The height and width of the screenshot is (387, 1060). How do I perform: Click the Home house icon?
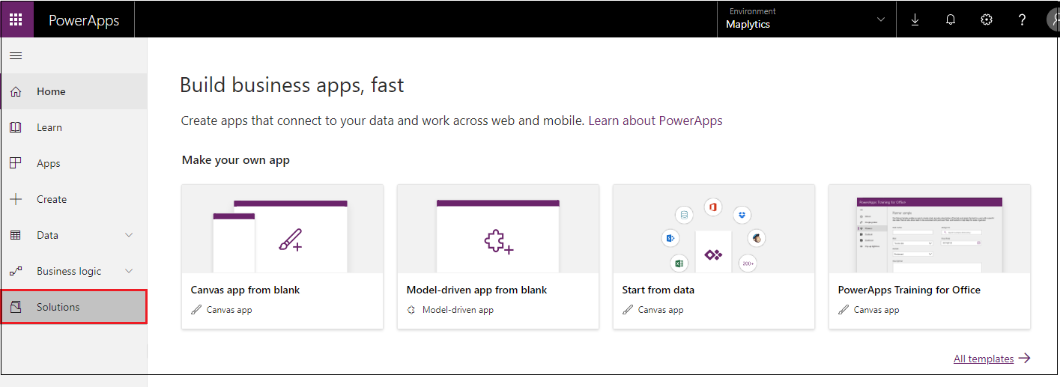coord(16,91)
